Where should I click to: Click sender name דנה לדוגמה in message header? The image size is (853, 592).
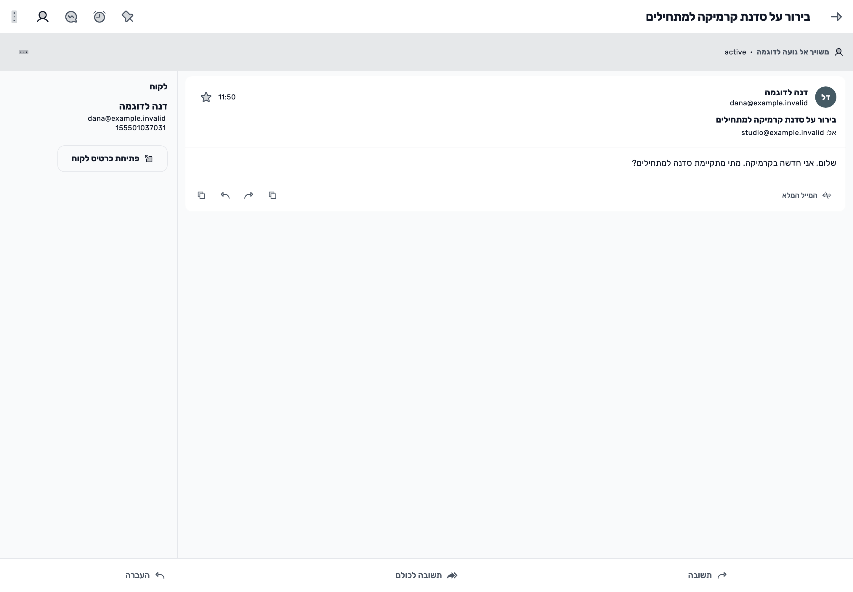[x=786, y=92]
